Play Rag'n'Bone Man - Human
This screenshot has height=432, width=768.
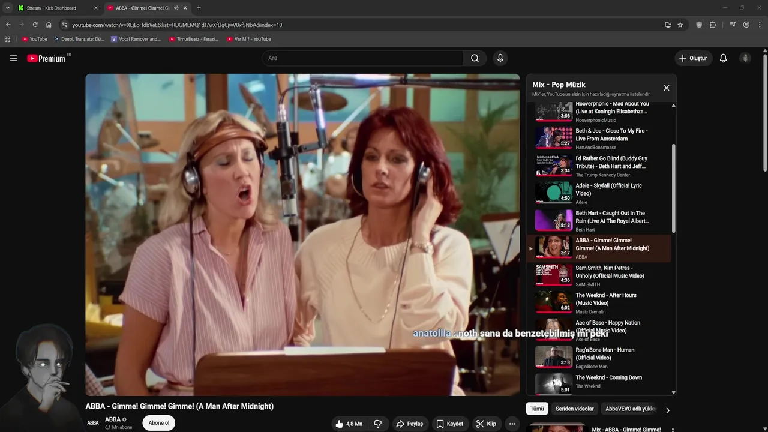point(598,358)
